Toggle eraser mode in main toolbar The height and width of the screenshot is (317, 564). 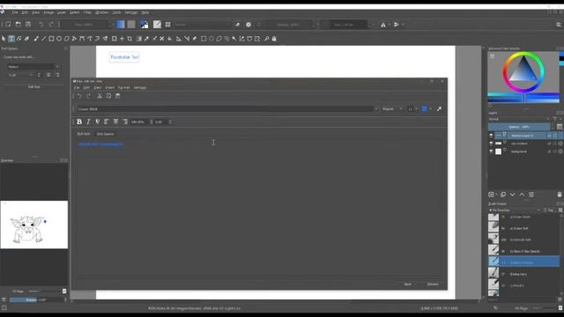pyautogui.click(x=237, y=25)
